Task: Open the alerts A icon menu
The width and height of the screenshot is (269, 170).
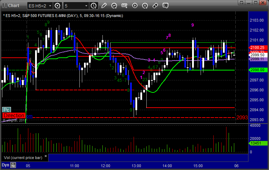Action: tap(145, 6)
